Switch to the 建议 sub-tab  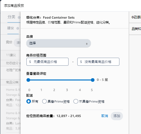click(x=11, y=28)
